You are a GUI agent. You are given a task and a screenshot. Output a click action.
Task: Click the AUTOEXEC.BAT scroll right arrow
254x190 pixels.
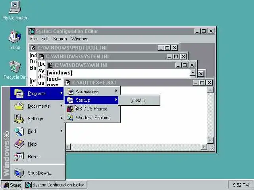(204, 147)
